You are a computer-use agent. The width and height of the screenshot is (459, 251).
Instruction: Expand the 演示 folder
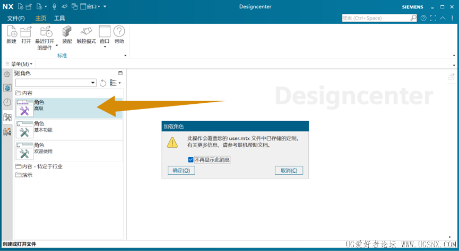[x=24, y=175]
